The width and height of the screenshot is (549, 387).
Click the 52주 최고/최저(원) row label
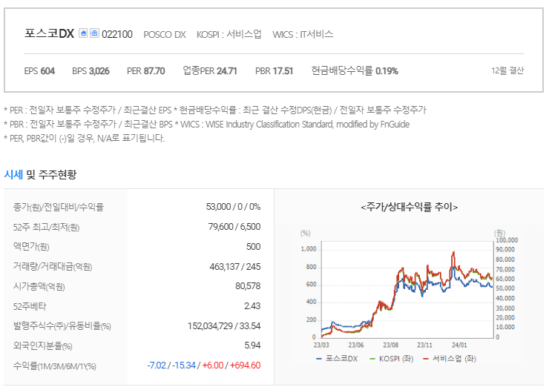click(46, 227)
